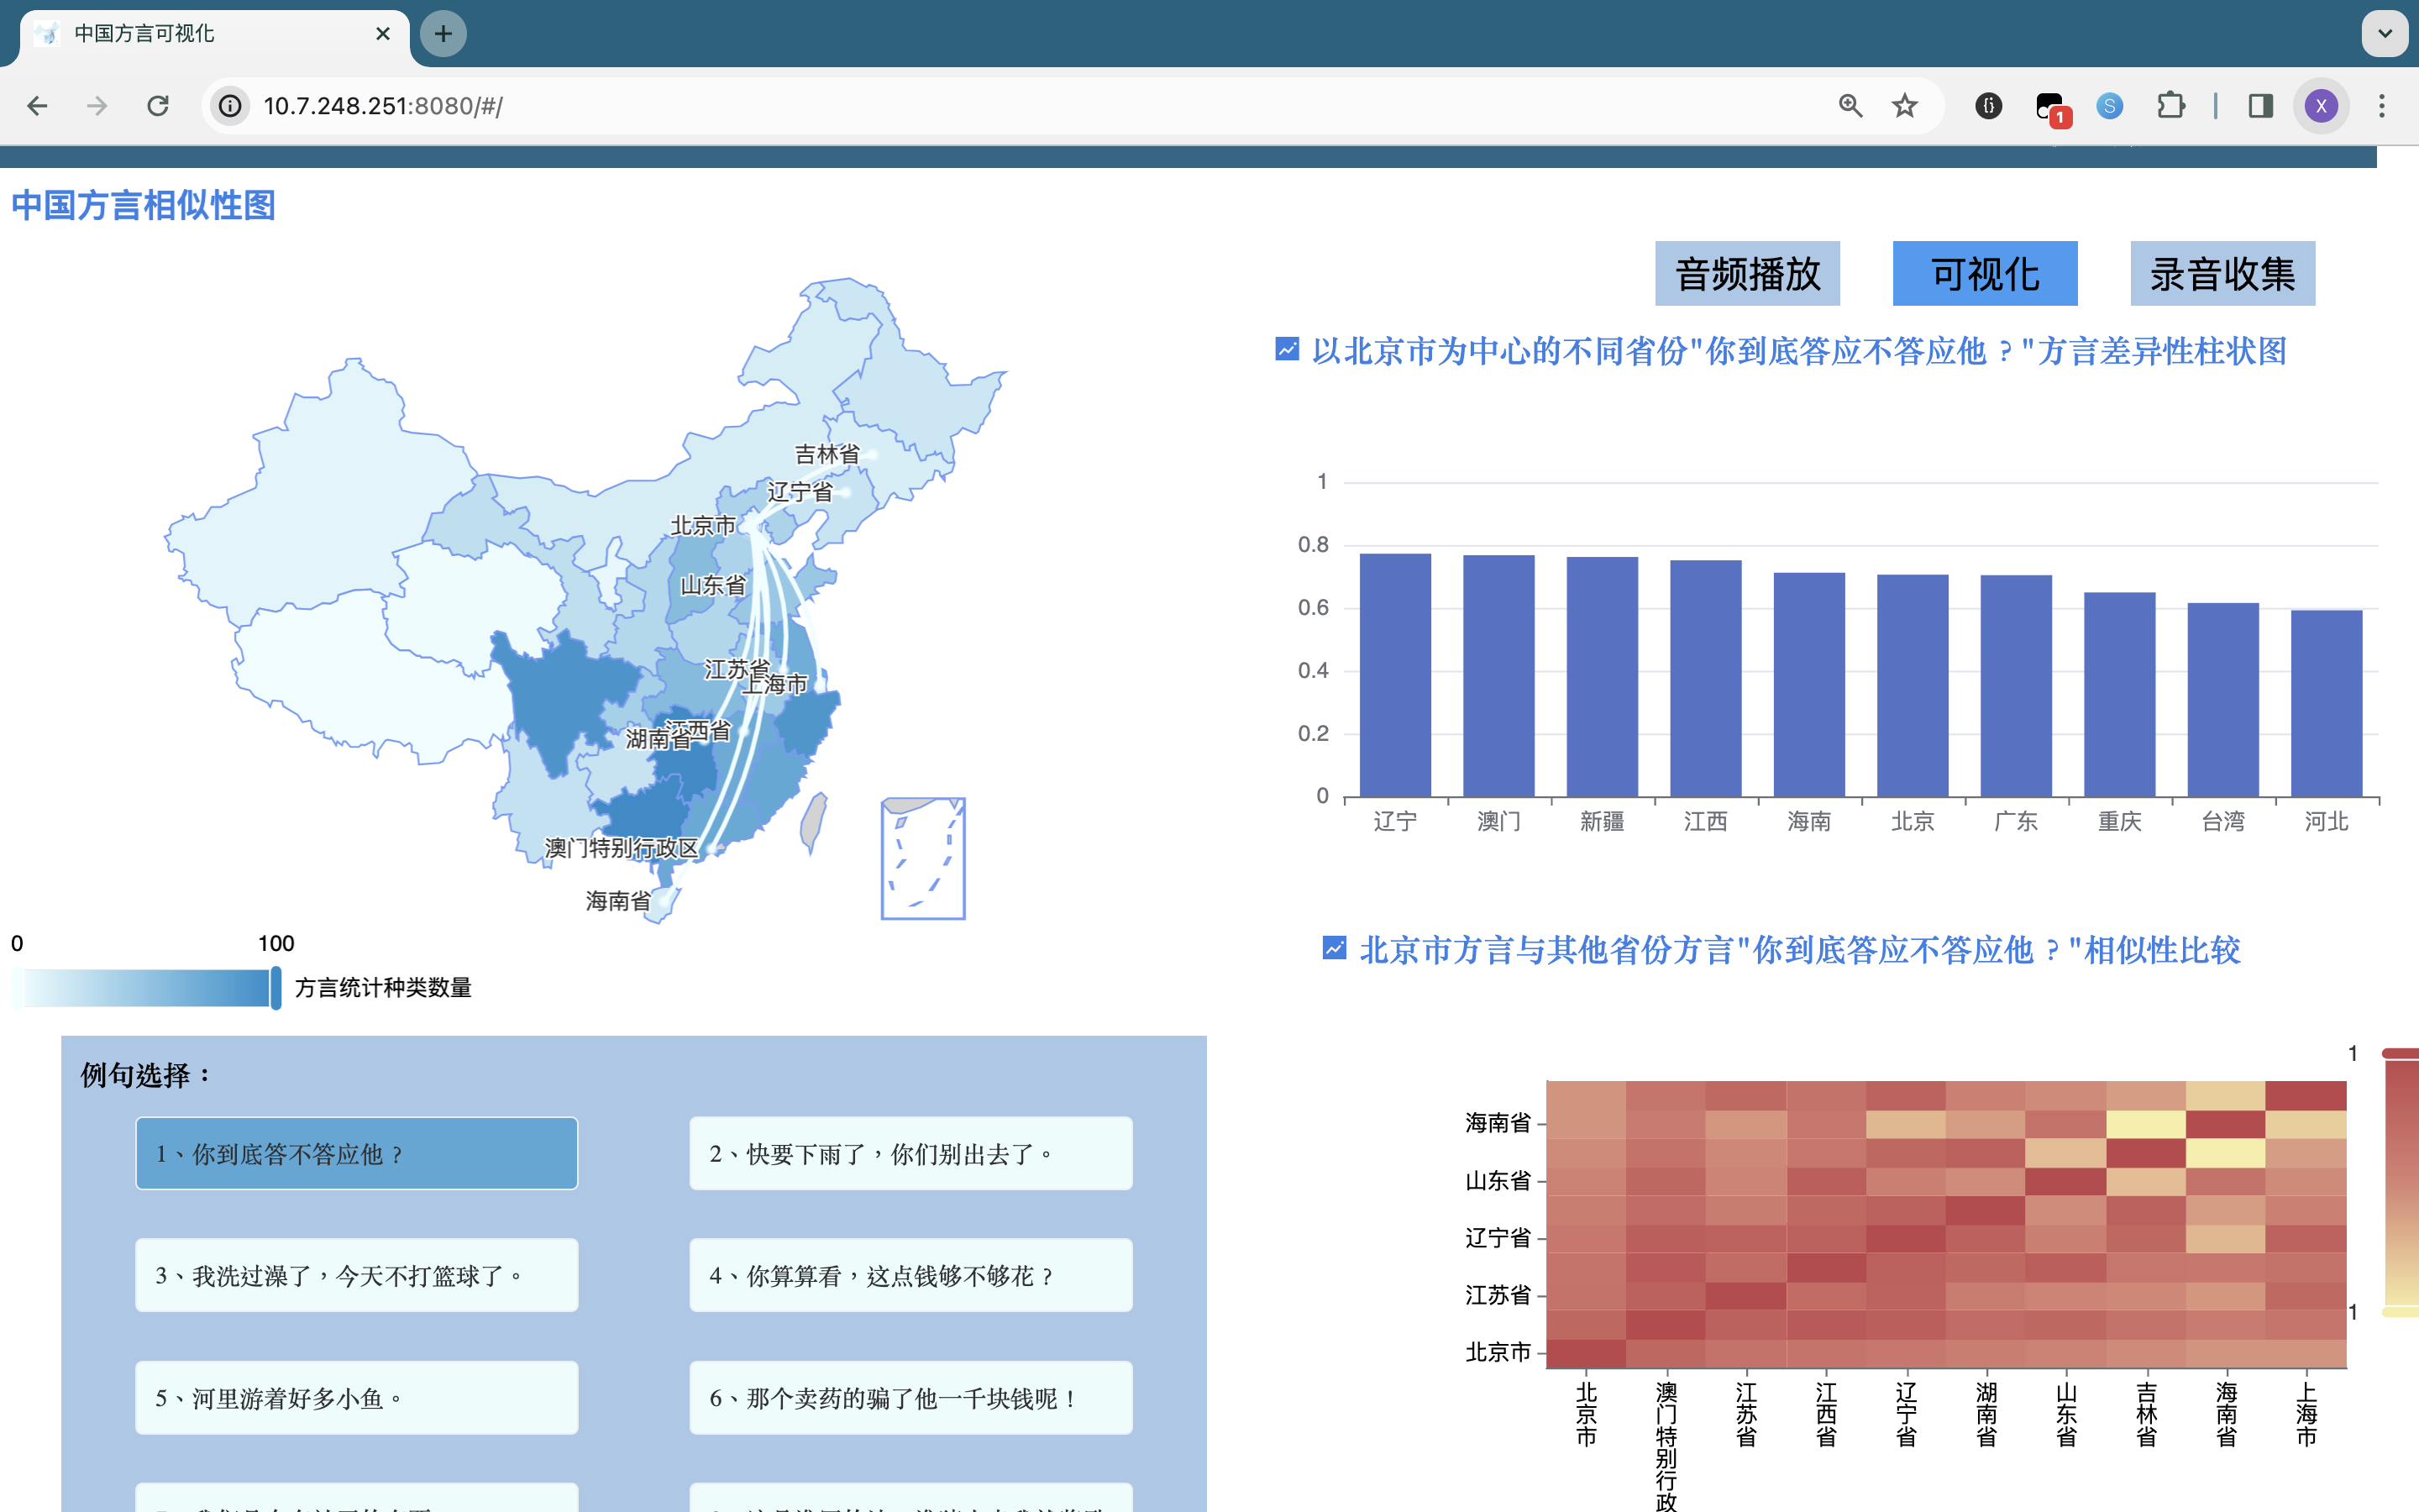Click the 辽宁 bar in bar chart
Image resolution: width=2419 pixels, height=1512 pixels.
[x=1394, y=675]
